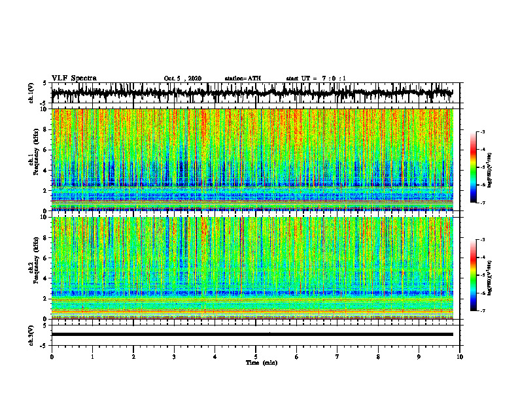Click the ch.1 colorbar 'log(PSD)(V²/Hz)' label
This screenshot has width=518, height=400.
click(x=489, y=171)
